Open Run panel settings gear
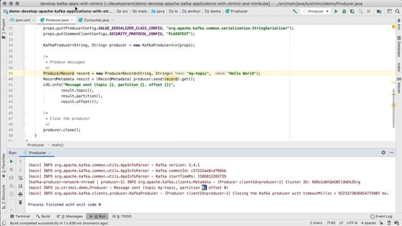Viewport: 402px width, 226px height. [383, 153]
